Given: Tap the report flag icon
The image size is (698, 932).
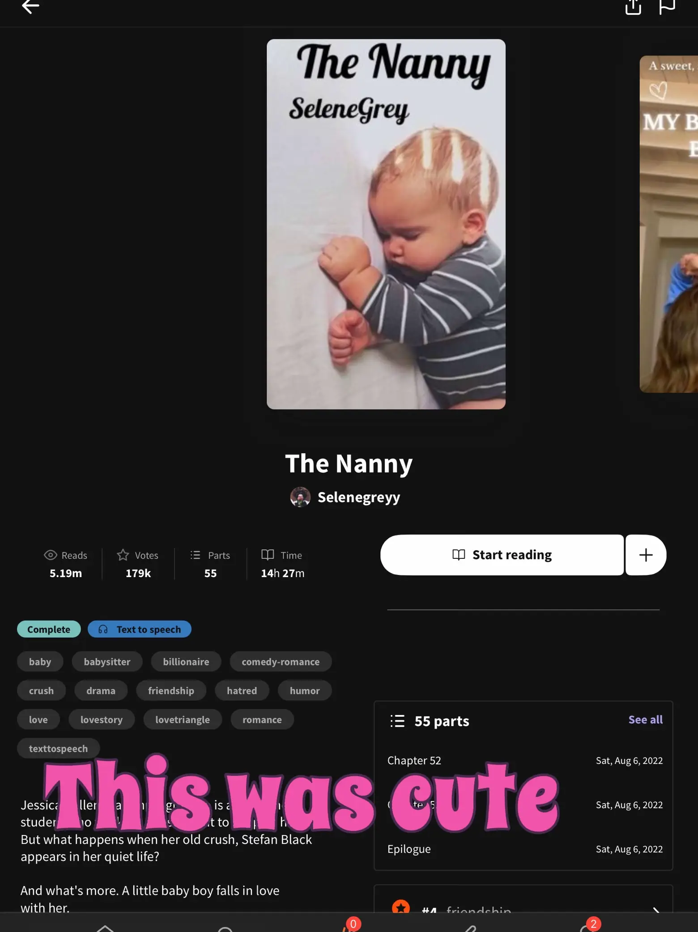Looking at the screenshot, I should [667, 7].
